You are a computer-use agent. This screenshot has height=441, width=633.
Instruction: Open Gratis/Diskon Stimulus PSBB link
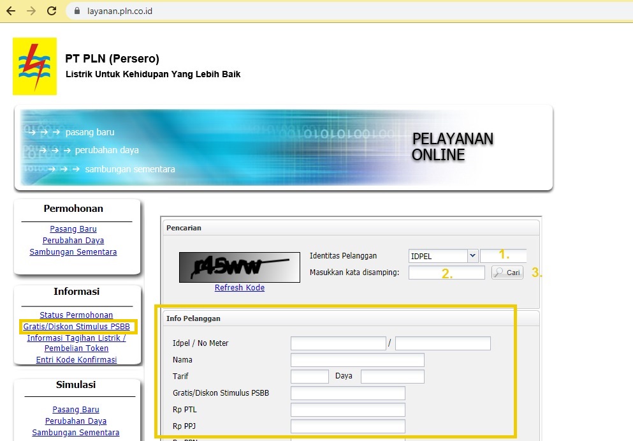click(x=76, y=327)
